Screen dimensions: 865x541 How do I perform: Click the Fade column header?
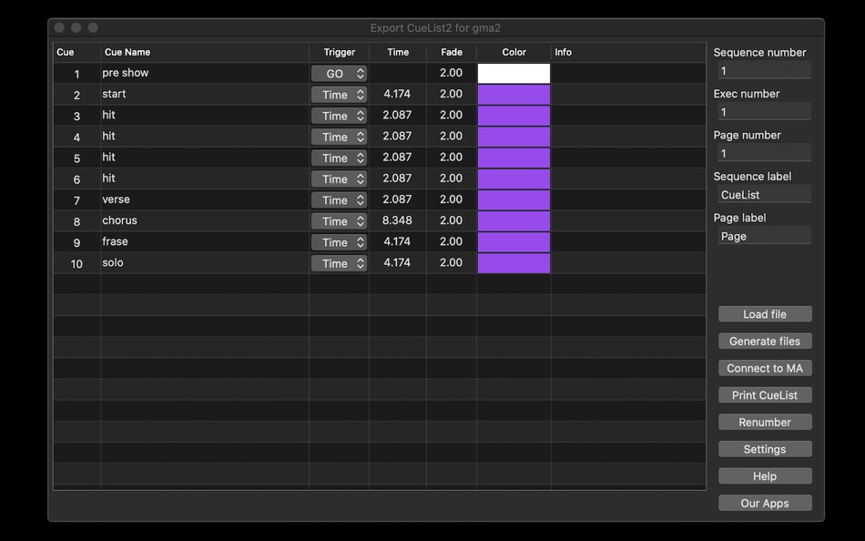click(x=452, y=52)
